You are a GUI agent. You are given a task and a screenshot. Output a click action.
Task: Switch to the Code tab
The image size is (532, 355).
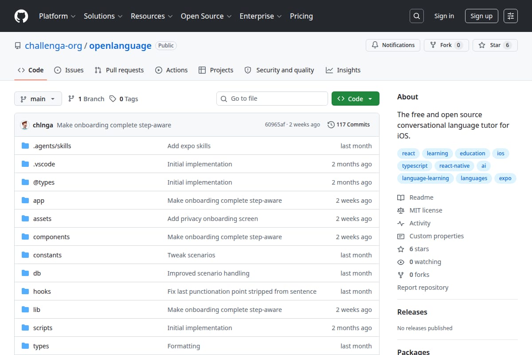[31, 70]
